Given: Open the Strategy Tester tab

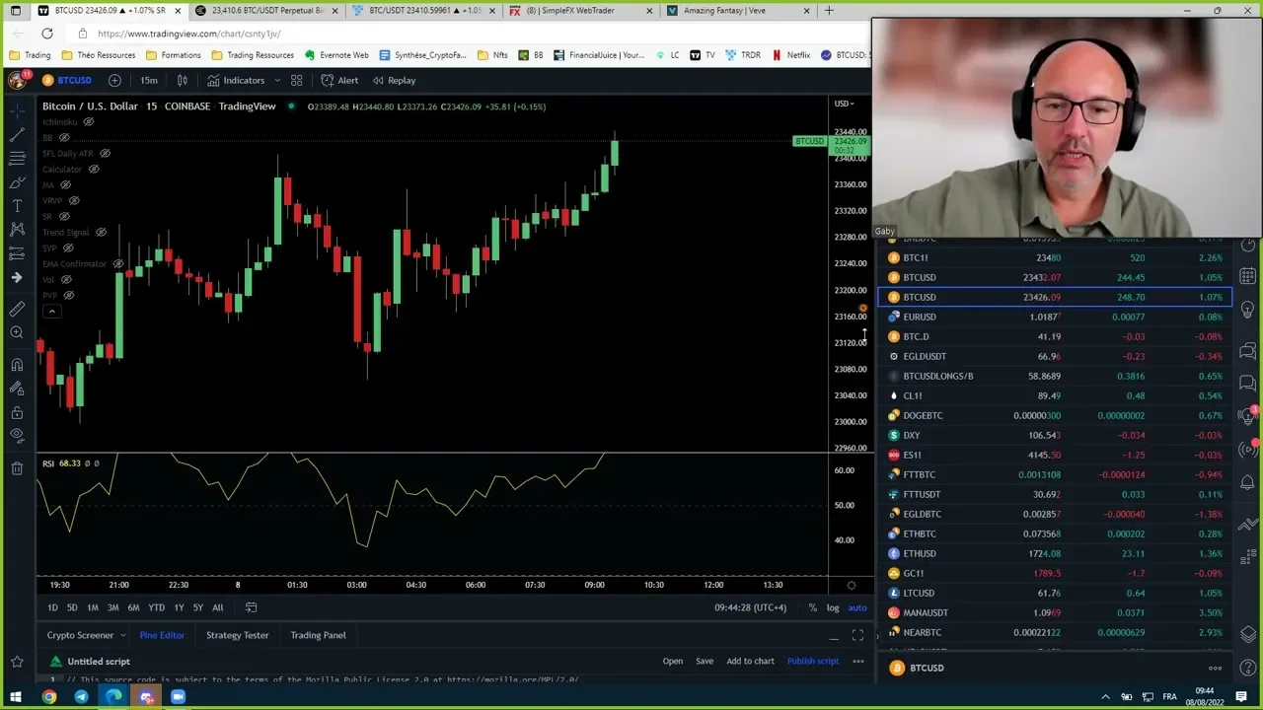Looking at the screenshot, I should (237, 635).
